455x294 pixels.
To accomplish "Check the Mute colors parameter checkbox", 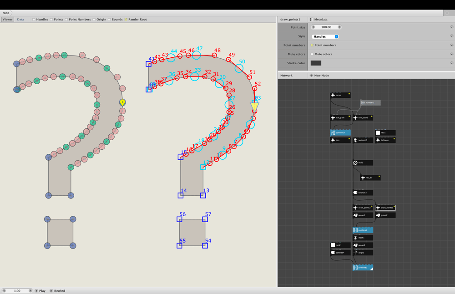I will point(312,54).
